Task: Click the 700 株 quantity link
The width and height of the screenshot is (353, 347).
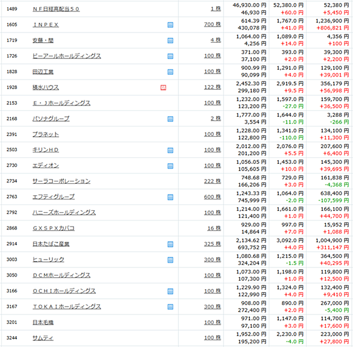Action: [213, 24]
